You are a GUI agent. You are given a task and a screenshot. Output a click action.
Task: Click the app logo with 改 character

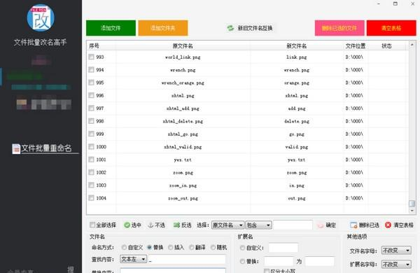(41, 18)
